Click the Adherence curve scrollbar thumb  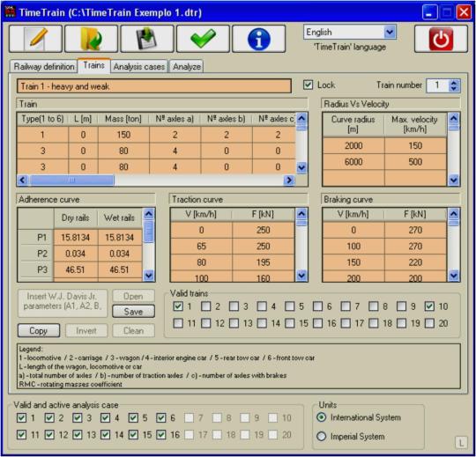pyautogui.click(x=149, y=232)
